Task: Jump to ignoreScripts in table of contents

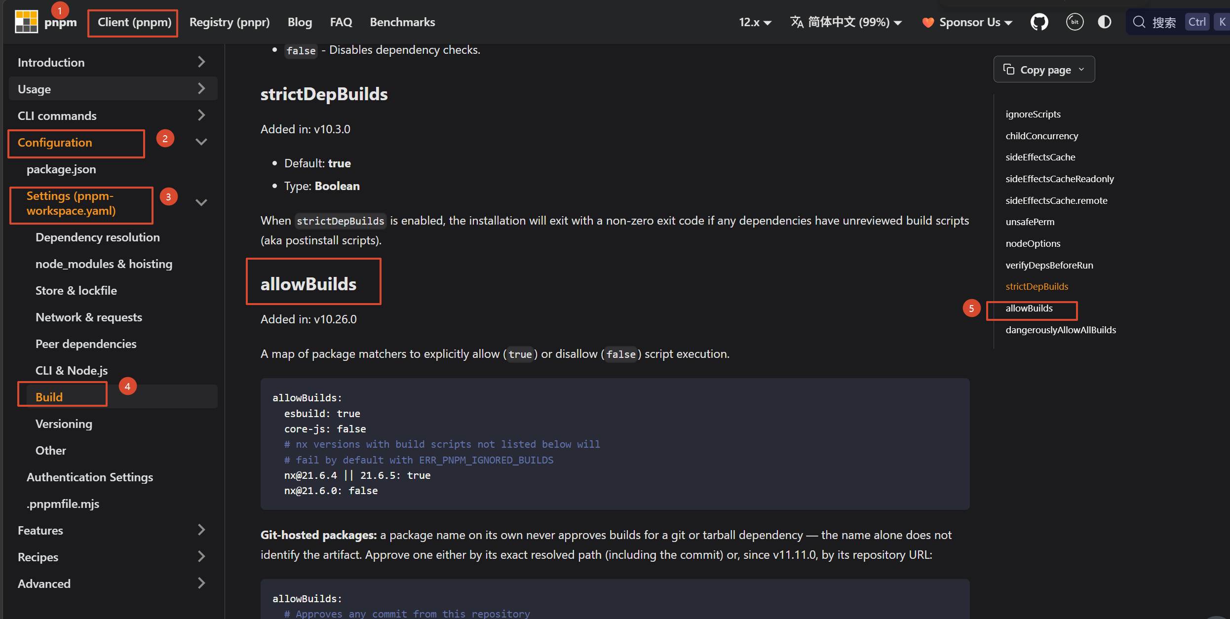Action: point(1033,114)
